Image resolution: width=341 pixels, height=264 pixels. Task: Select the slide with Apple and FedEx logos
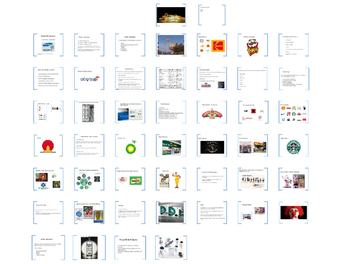[48, 112]
